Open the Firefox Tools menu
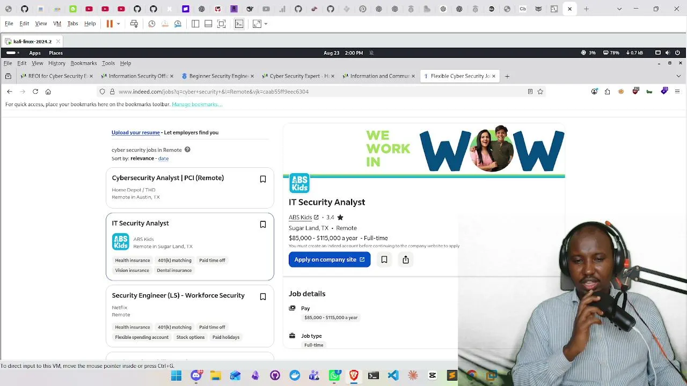 pos(108,63)
